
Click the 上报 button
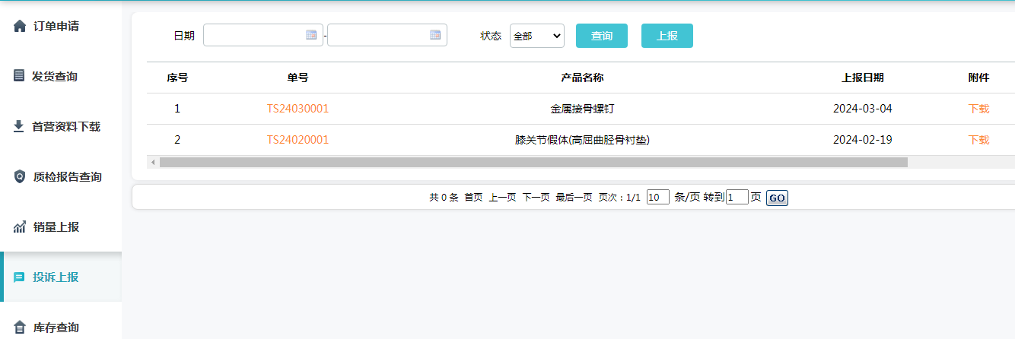pyautogui.click(x=667, y=36)
